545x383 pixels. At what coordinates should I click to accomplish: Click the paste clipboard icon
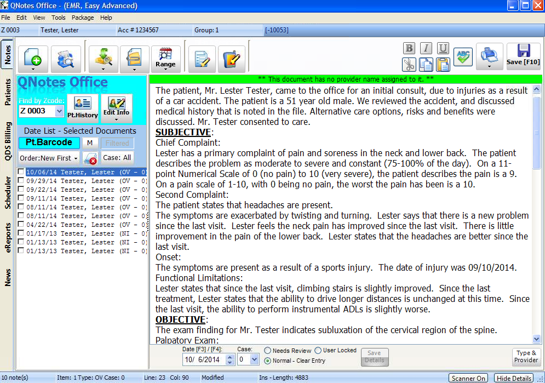(x=444, y=65)
